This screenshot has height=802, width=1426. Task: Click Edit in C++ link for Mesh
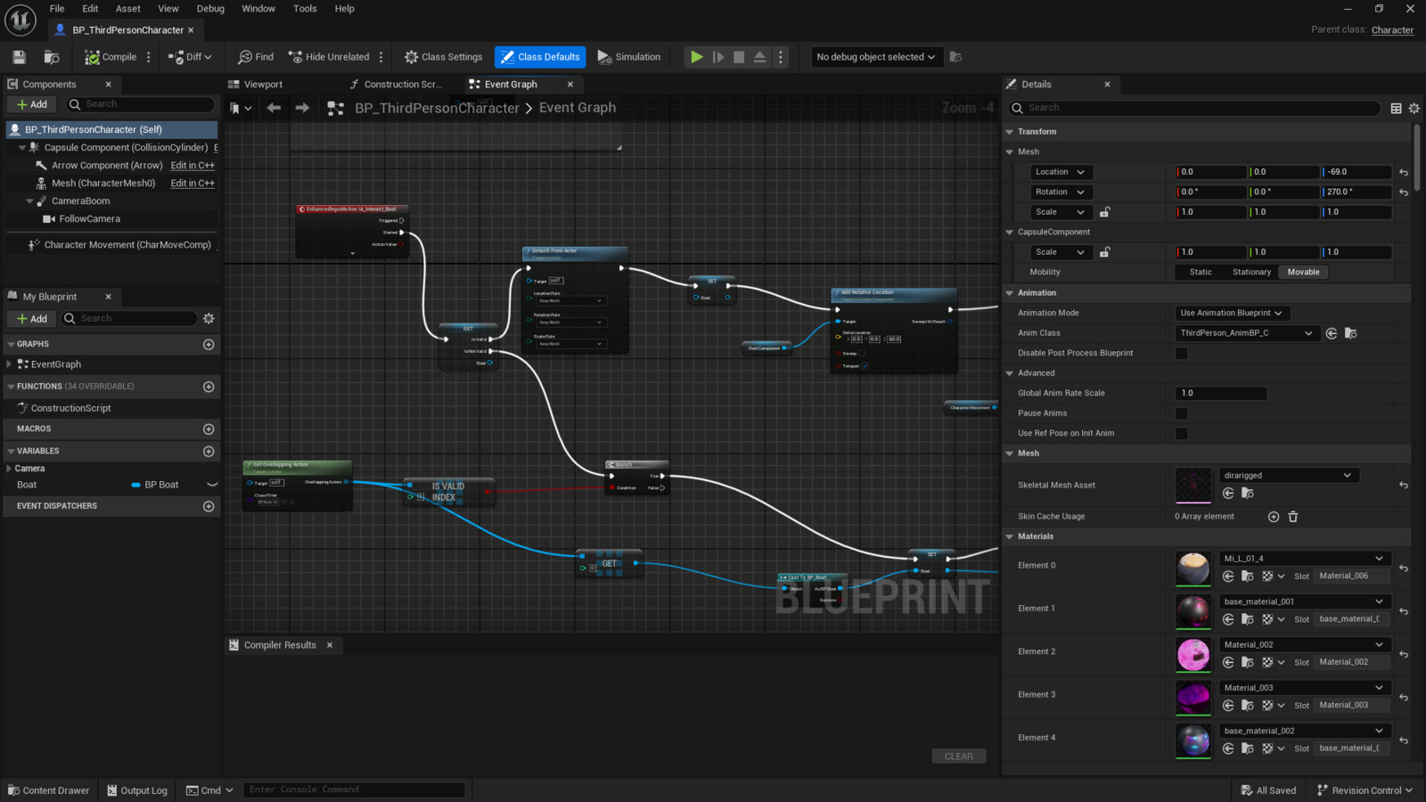coord(193,184)
